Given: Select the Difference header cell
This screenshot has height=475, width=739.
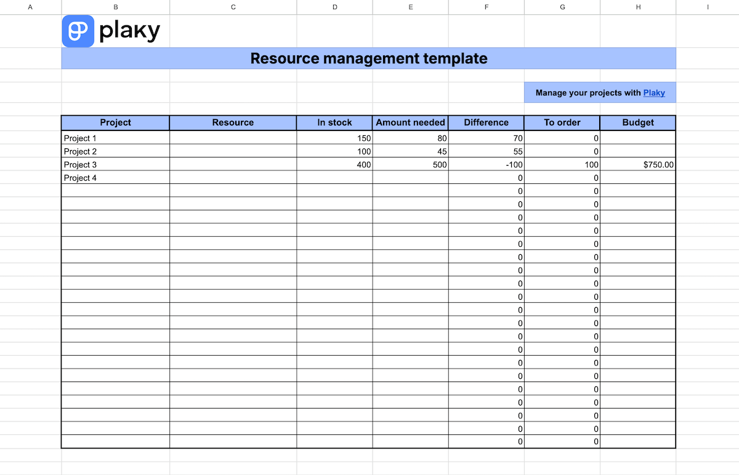Looking at the screenshot, I should click(x=486, y=122).
